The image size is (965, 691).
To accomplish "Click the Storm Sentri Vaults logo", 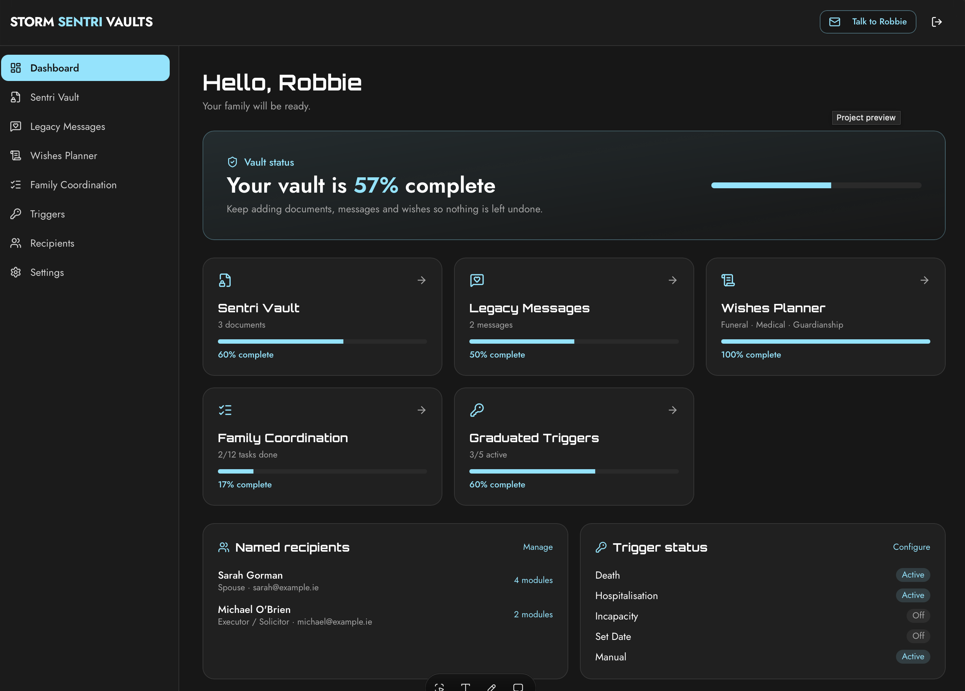I will point(81,22).
